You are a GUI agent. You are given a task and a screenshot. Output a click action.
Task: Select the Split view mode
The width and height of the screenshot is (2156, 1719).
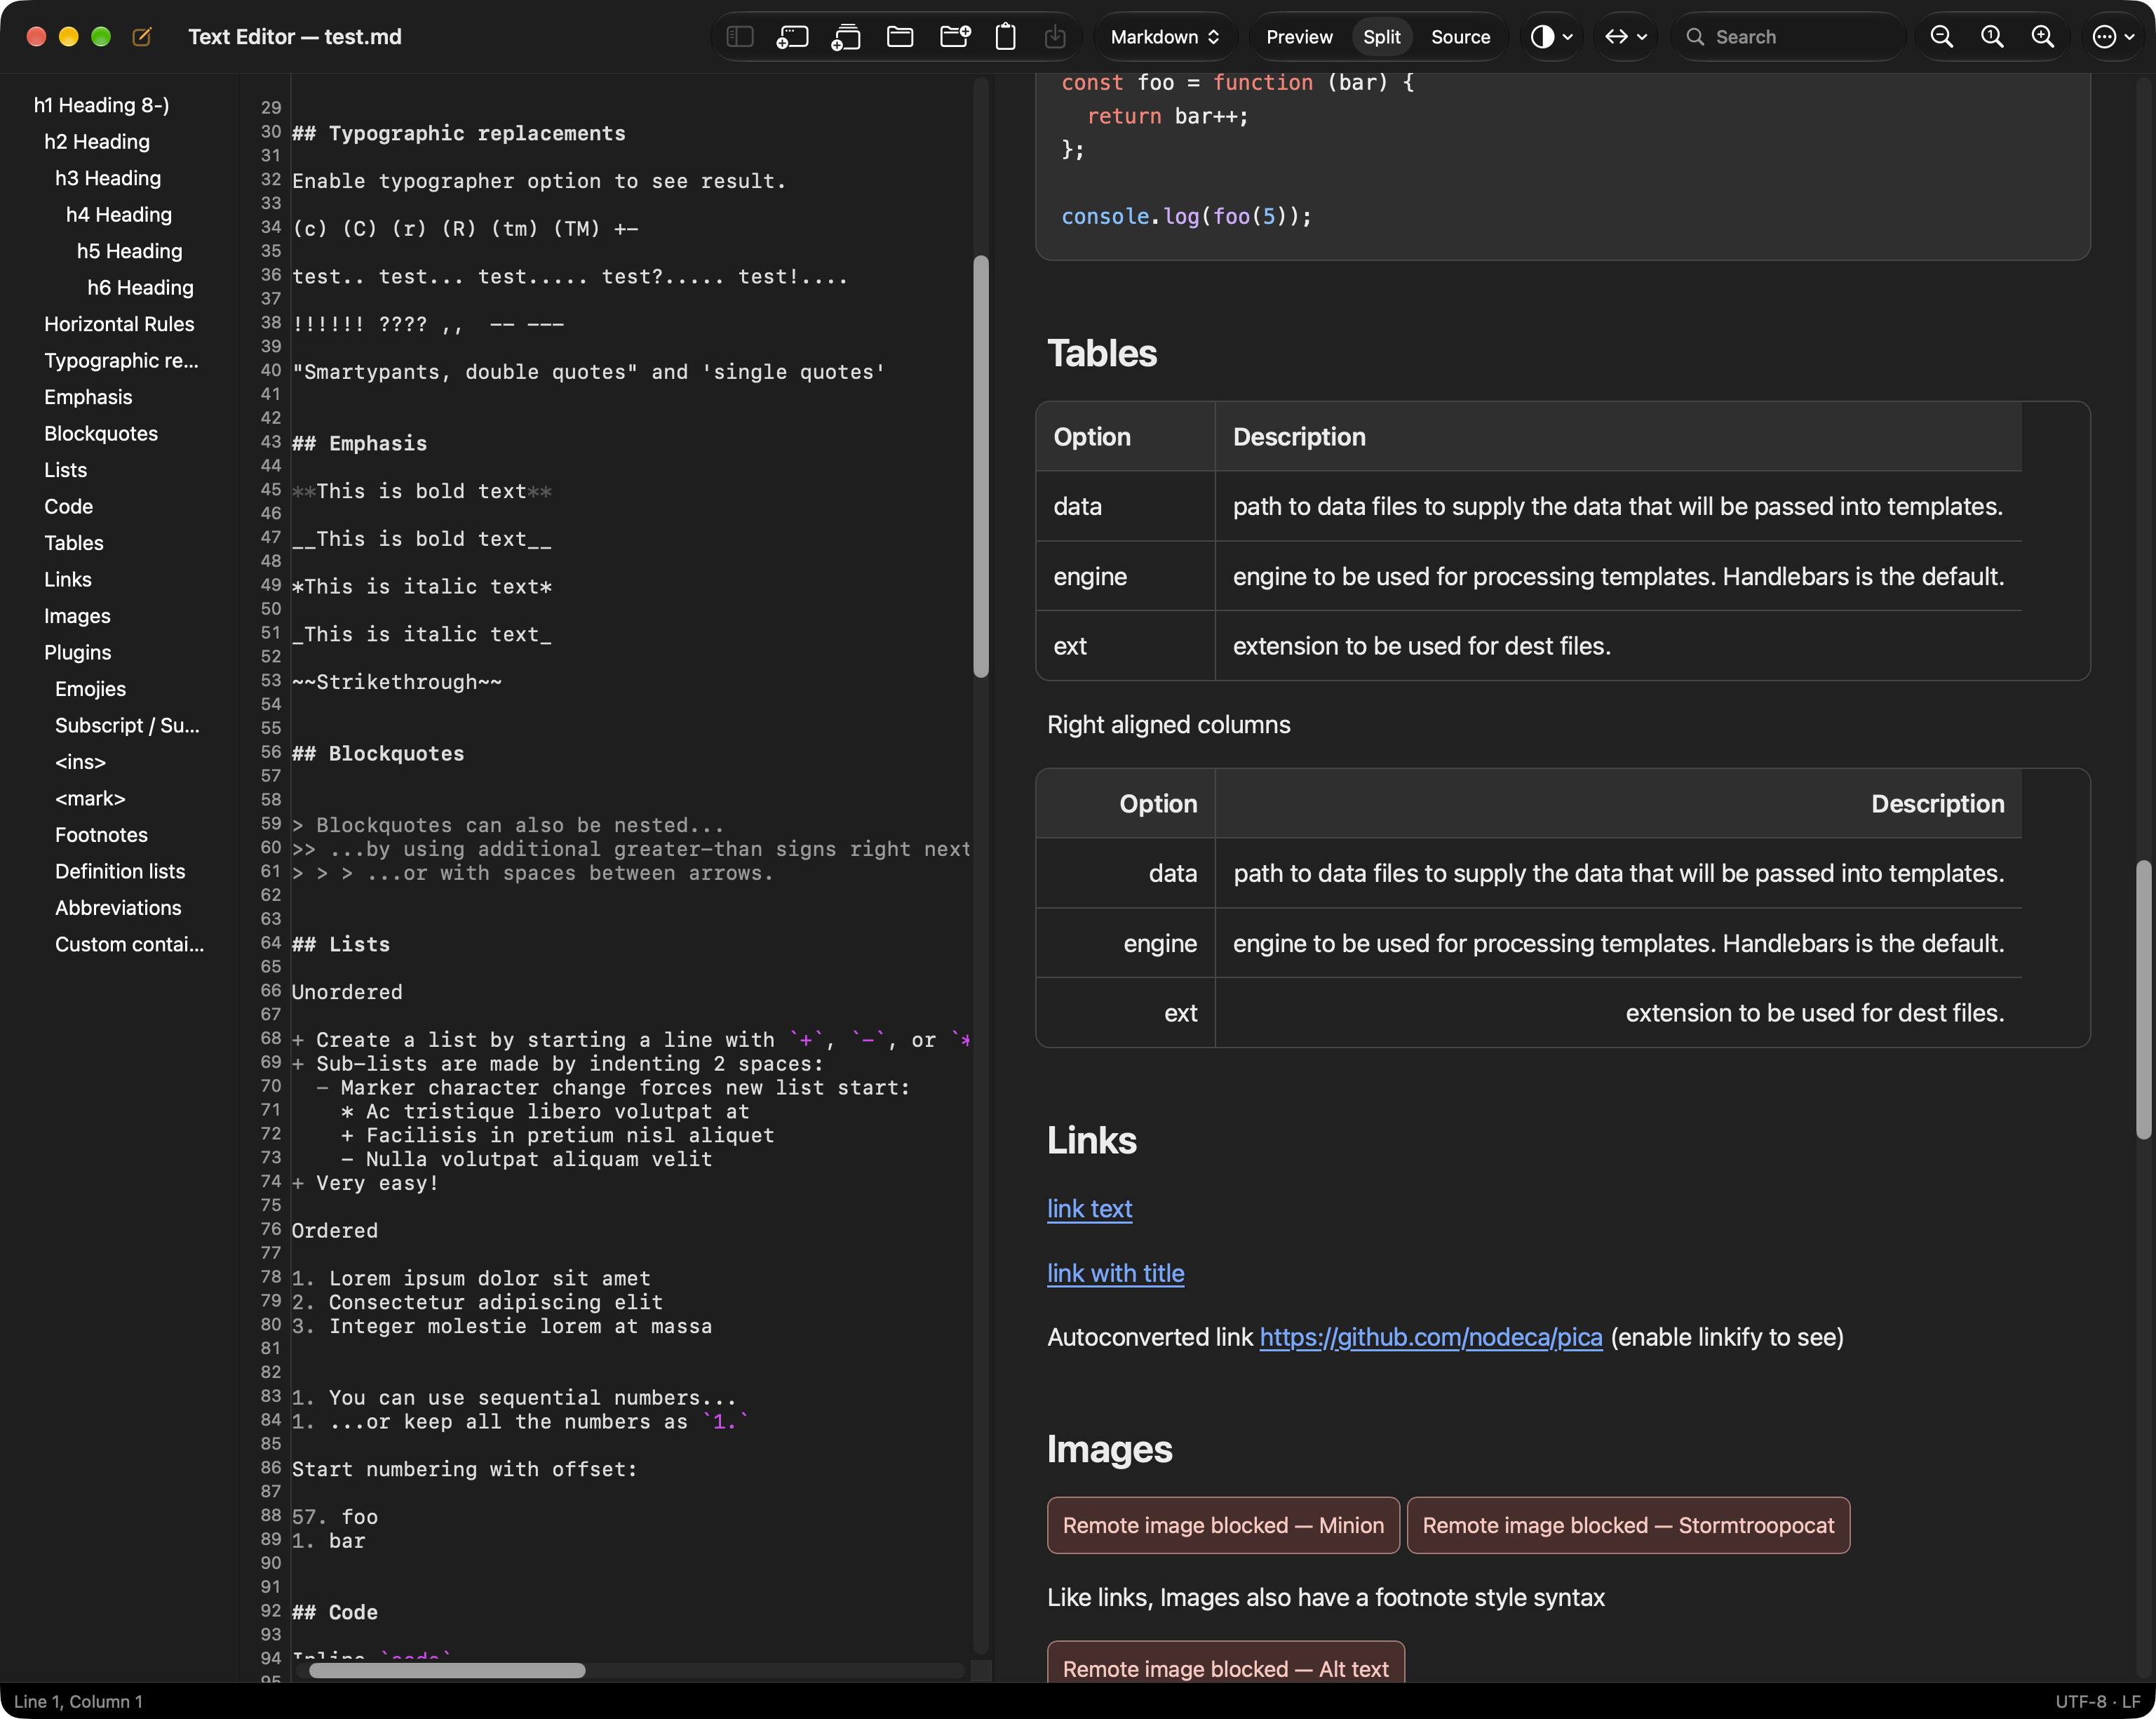click(1381, 37)
